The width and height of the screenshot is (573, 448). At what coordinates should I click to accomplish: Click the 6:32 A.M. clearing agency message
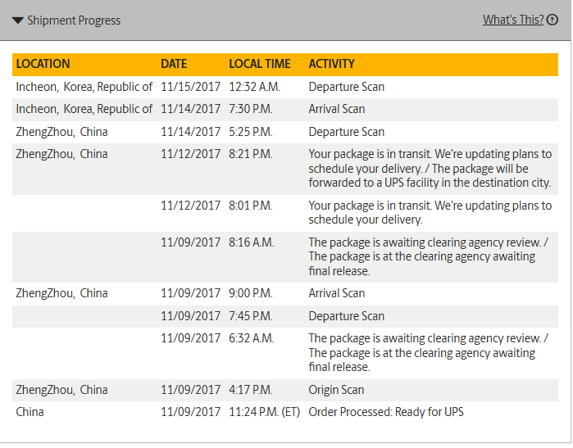(x=428, y=353)
